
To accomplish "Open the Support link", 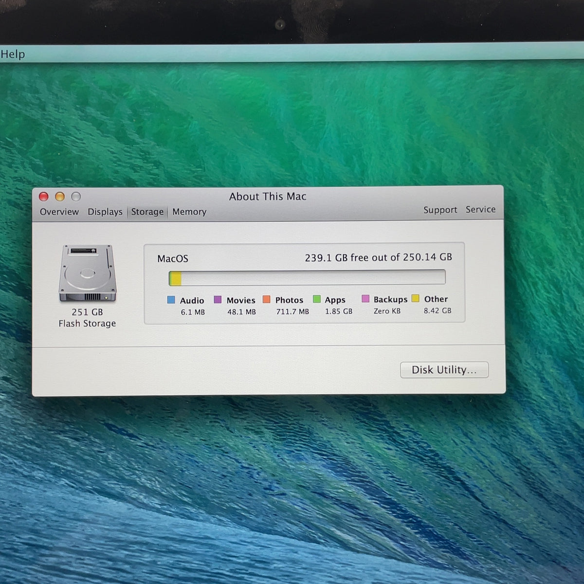I will 440,210.
